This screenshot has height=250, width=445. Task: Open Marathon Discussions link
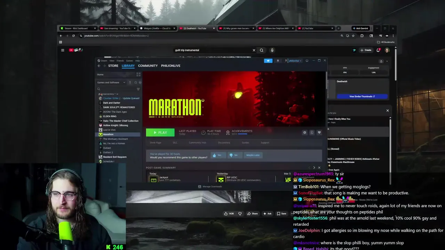pyautogui.click(x=224, y=143)
